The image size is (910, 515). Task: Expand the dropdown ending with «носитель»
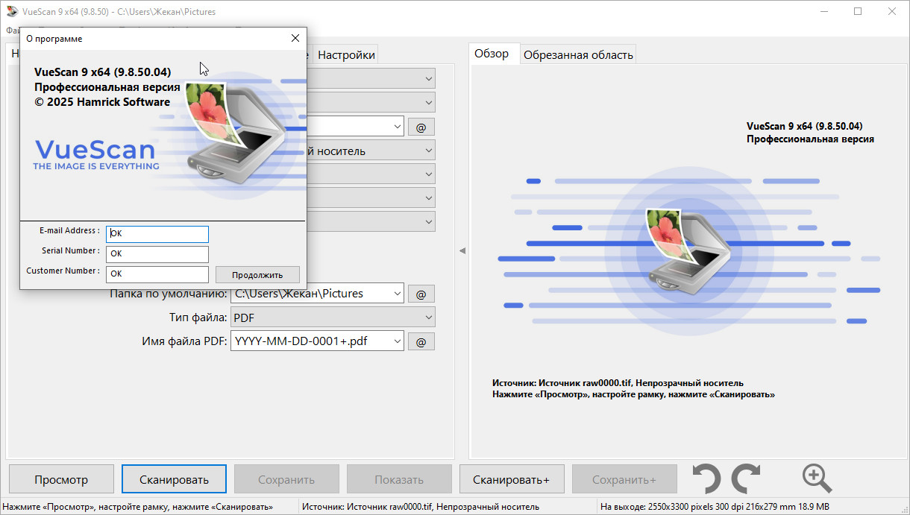click(428, 151)
